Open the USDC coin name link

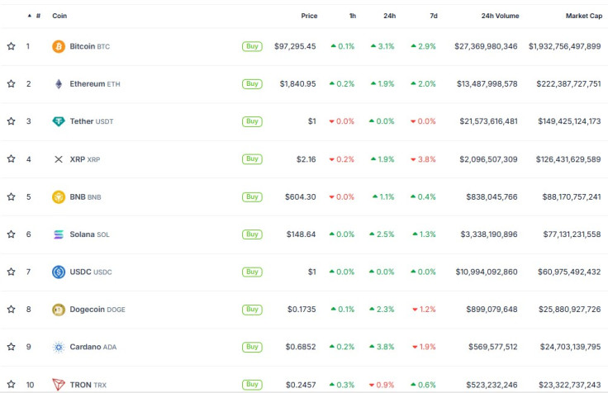pyautogui.click(x=91, y=272)
